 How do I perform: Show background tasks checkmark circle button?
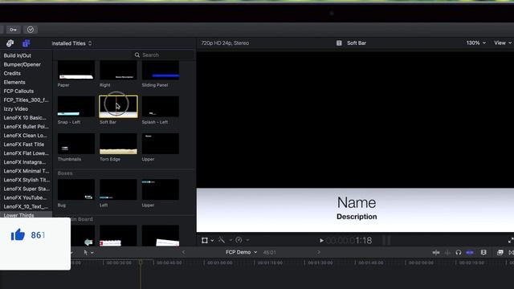pyautogui.click(x=31, y=30)
